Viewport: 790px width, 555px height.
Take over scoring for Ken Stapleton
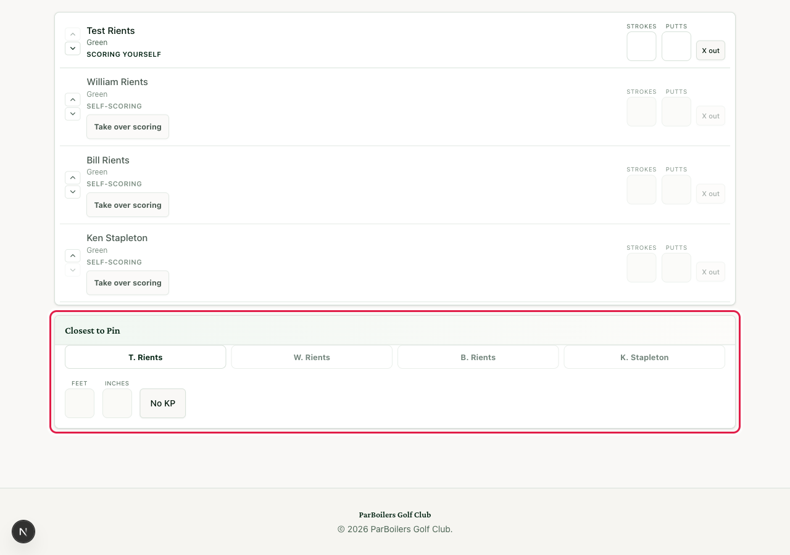pyautogui.click(x=128, y=282)
